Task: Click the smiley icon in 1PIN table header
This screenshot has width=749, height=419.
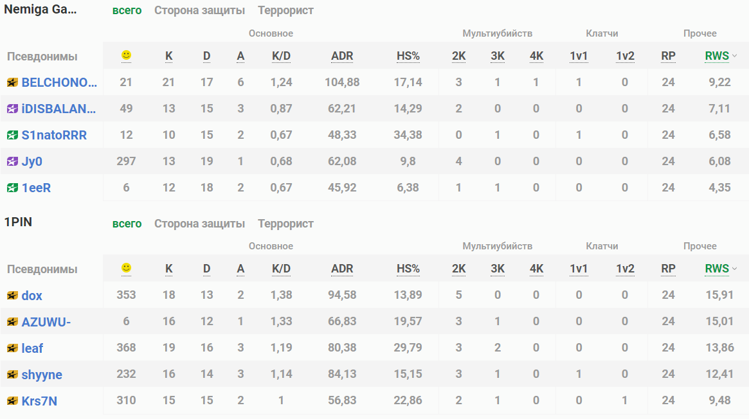Action: tap(126, 268)
